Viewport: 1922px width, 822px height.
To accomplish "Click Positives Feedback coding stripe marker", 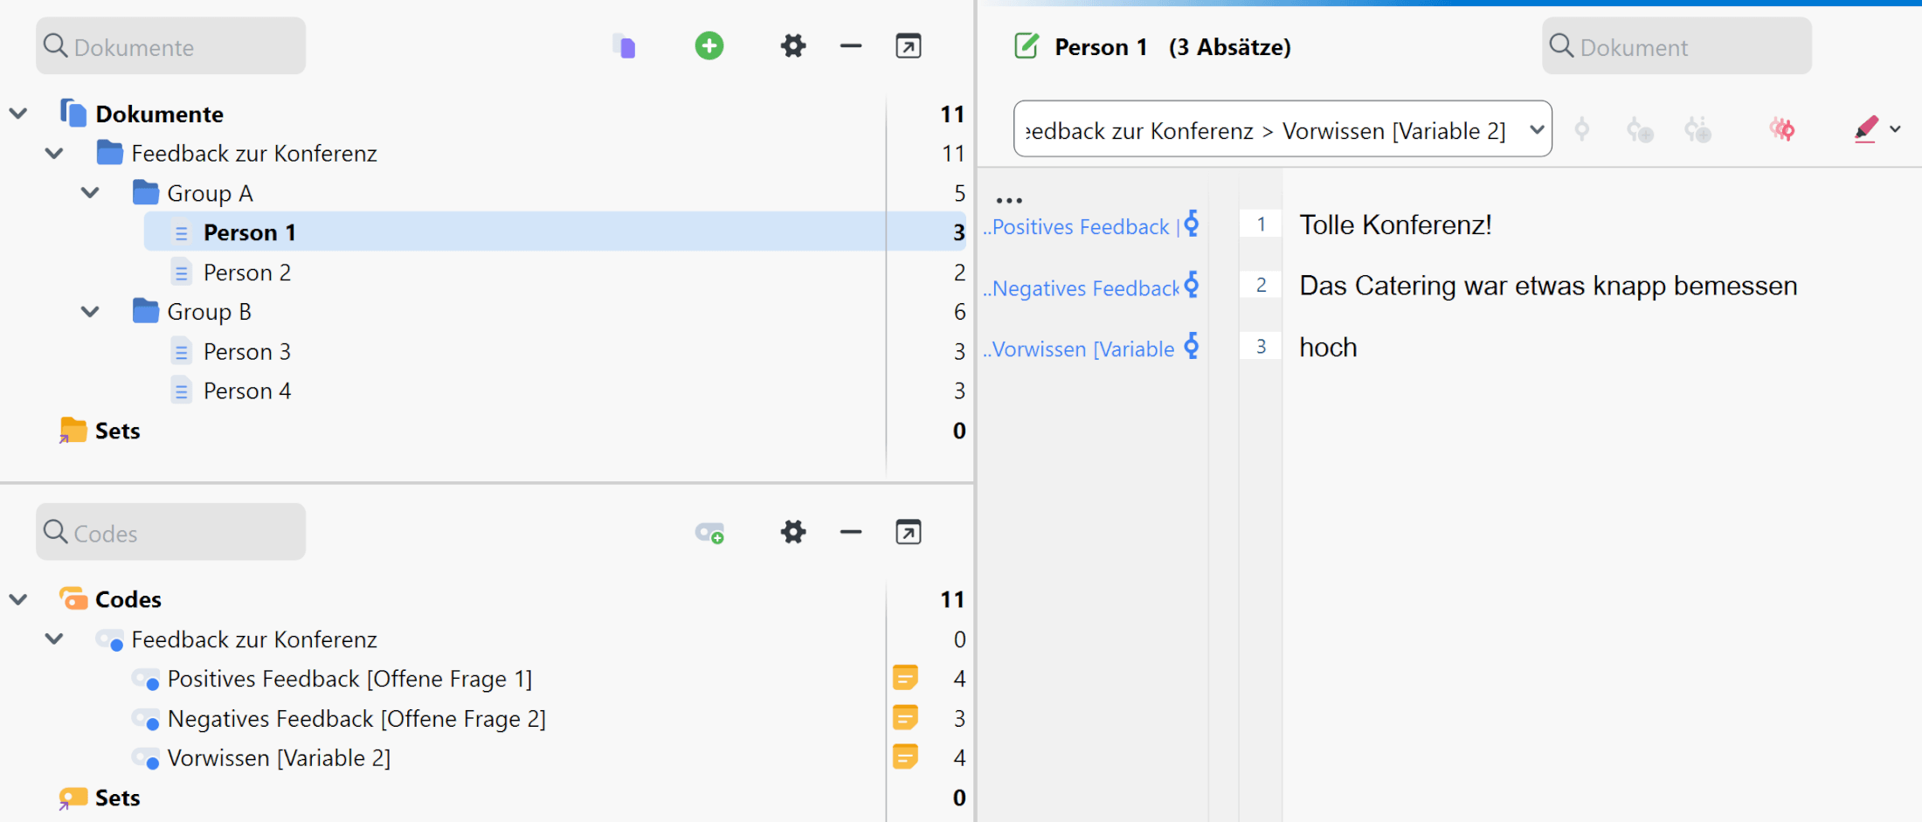I will [x=1192, y=224].
